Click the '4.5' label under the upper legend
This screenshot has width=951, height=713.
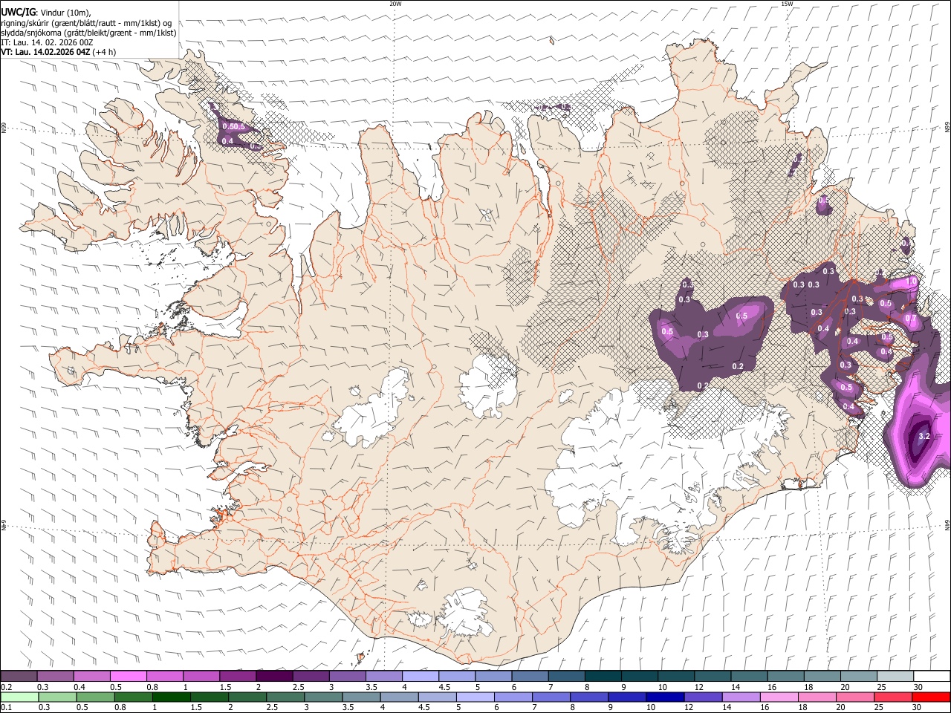[444, 687]
